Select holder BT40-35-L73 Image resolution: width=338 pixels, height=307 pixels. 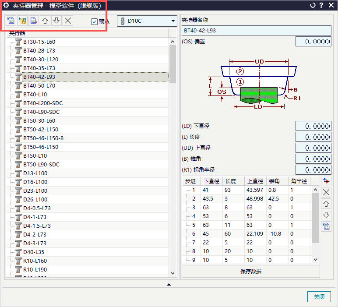(39, 68)
